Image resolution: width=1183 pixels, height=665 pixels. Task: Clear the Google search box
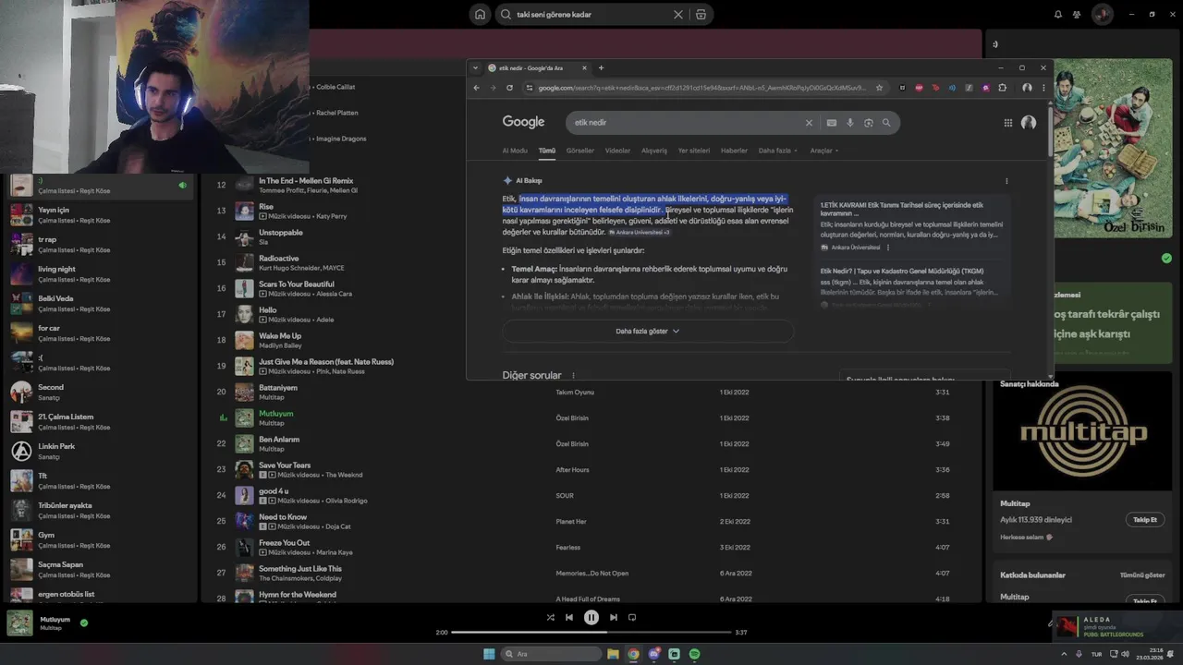809,123
